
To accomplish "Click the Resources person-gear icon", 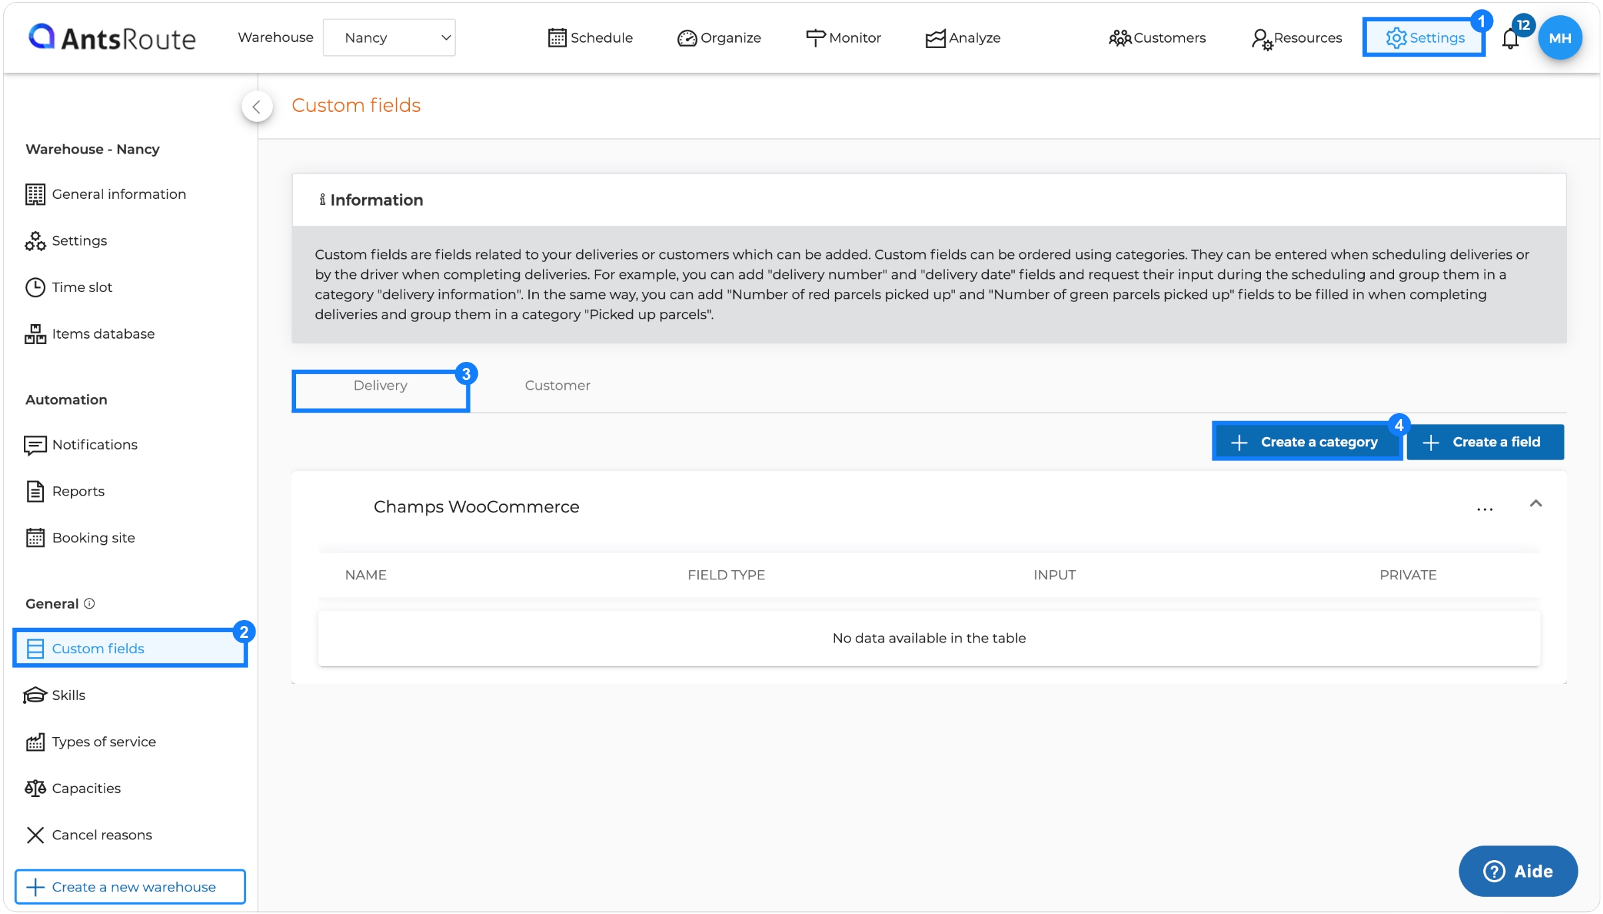I will [1262, 39].
